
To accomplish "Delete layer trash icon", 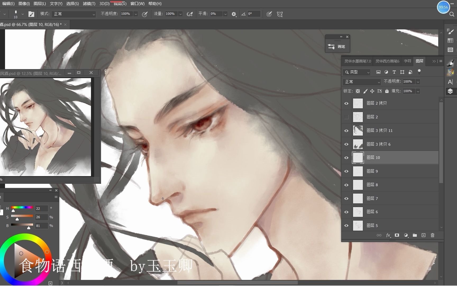I will coord(432,235).
